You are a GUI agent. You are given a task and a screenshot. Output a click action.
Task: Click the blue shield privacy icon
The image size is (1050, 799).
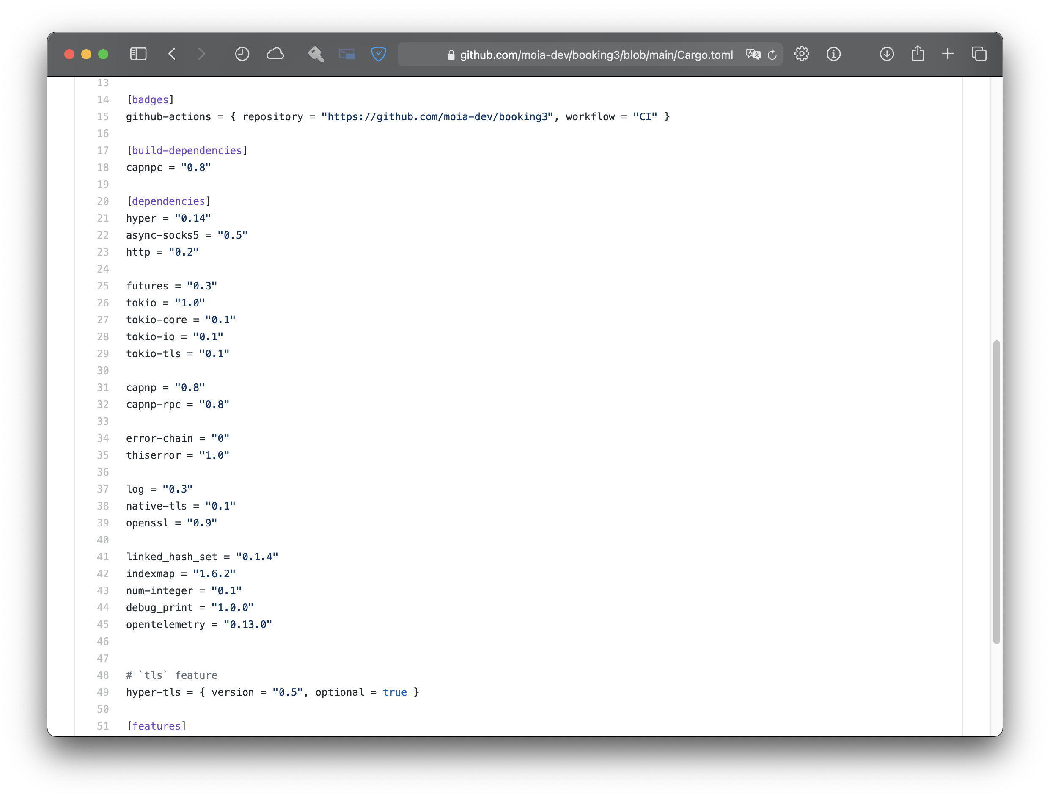(378, 54)
